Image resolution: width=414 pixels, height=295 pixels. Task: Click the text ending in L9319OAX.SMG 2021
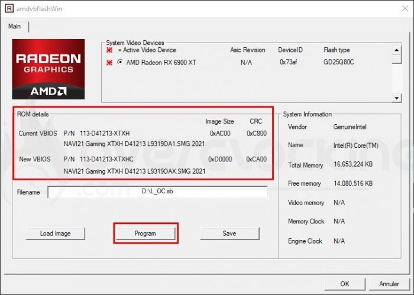[x=134, y=171]
